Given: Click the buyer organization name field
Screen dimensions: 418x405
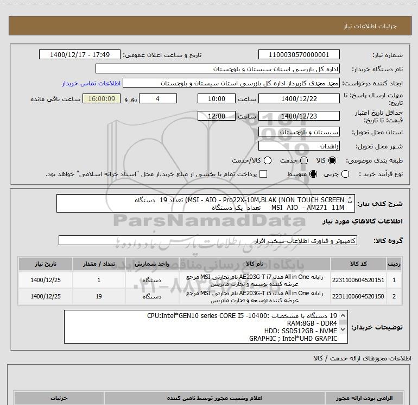Looking at the screenshot, I should 218,69.
